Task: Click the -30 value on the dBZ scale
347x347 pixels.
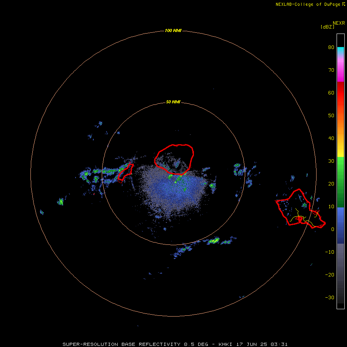Action: click(330, 297)
